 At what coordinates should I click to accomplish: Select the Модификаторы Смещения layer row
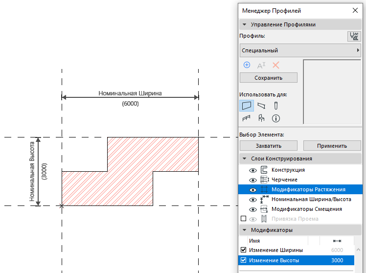300,209
